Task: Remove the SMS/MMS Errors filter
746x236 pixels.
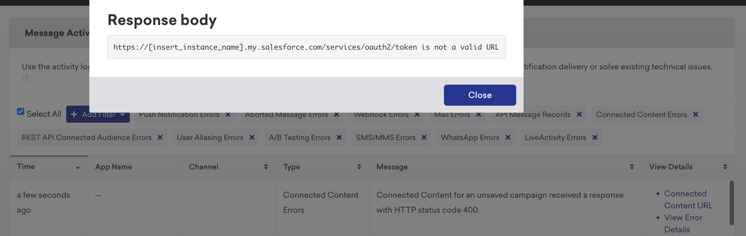Action: coord(424,137)
